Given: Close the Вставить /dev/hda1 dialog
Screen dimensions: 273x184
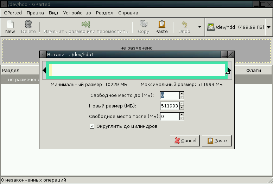Looking at the screenshot, I should click(x=231, y=54).
